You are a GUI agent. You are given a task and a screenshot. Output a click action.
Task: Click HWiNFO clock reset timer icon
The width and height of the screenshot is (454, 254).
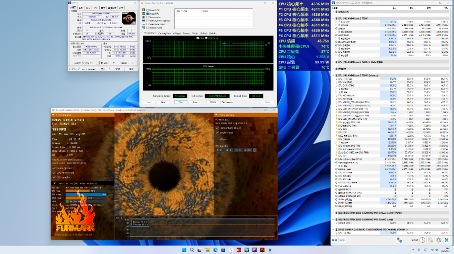[423, 239]
